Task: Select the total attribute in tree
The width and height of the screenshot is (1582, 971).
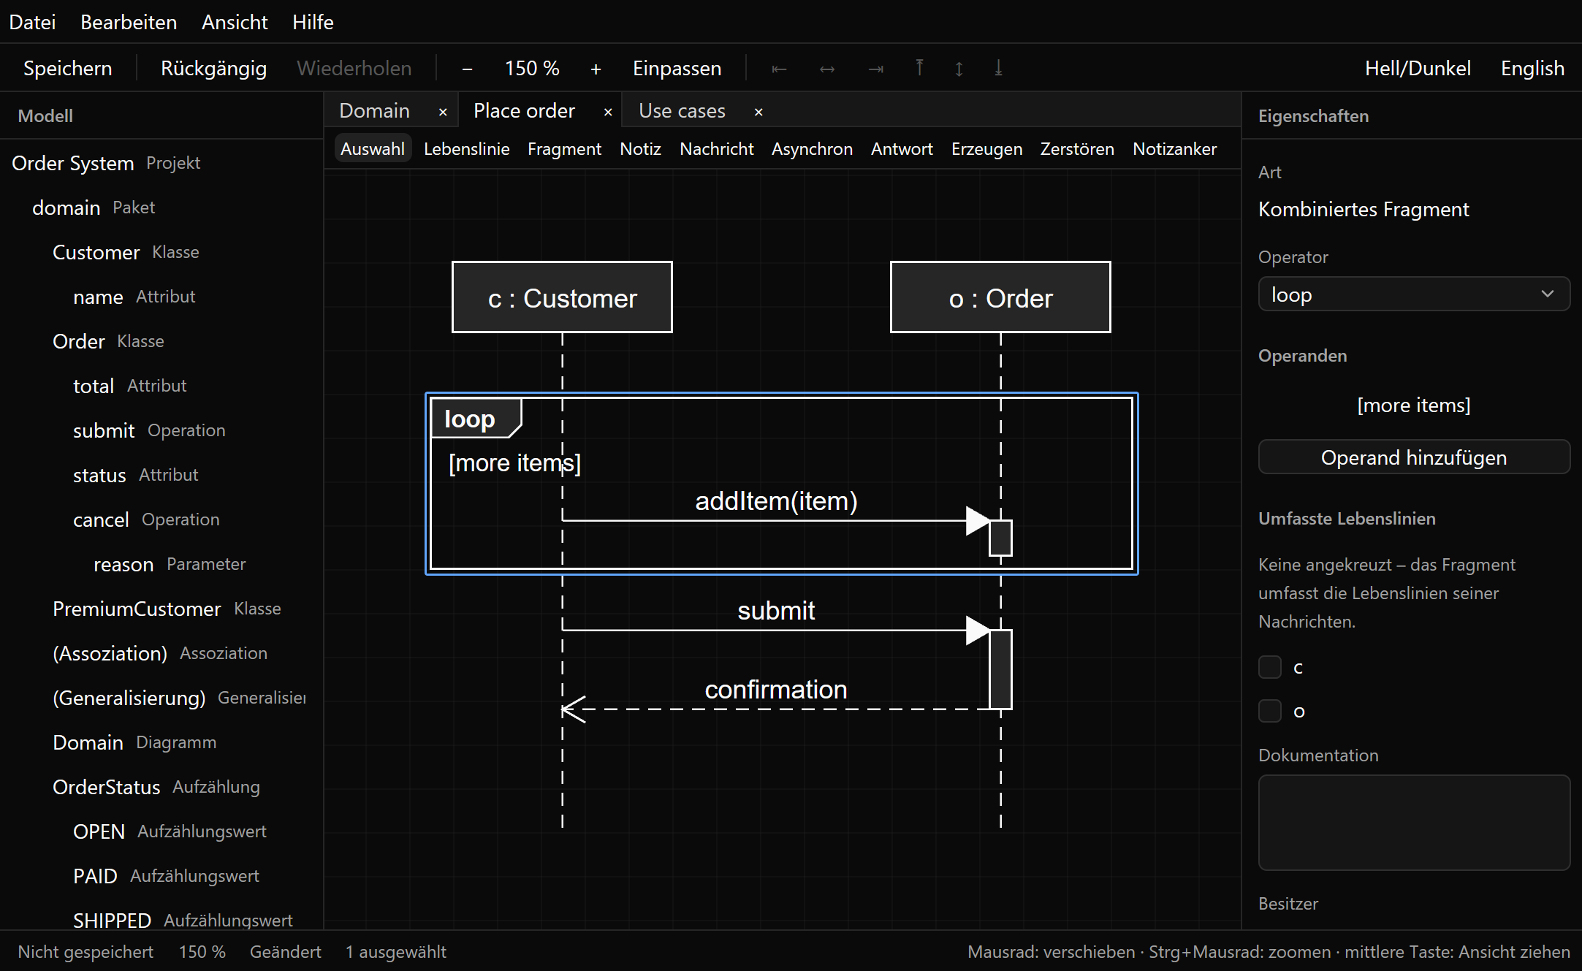Action: [x=161, y=386]
